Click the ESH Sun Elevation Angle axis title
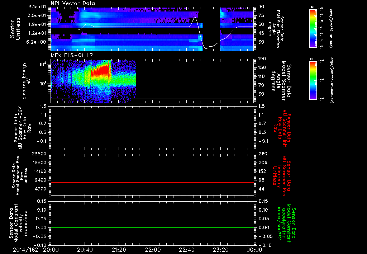 click(x=276, y=29)
